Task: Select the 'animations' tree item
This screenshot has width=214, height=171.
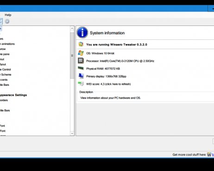Action: 7,44
